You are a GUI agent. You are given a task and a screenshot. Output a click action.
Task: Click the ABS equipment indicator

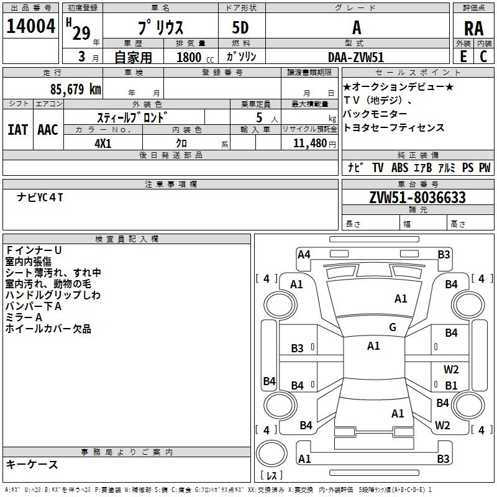point(399,168)
